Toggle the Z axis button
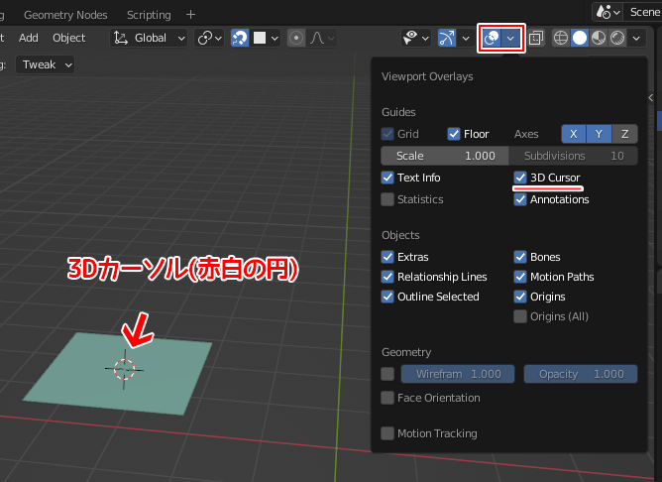This screenshot has height=482, width=662. tap(624, 134)
